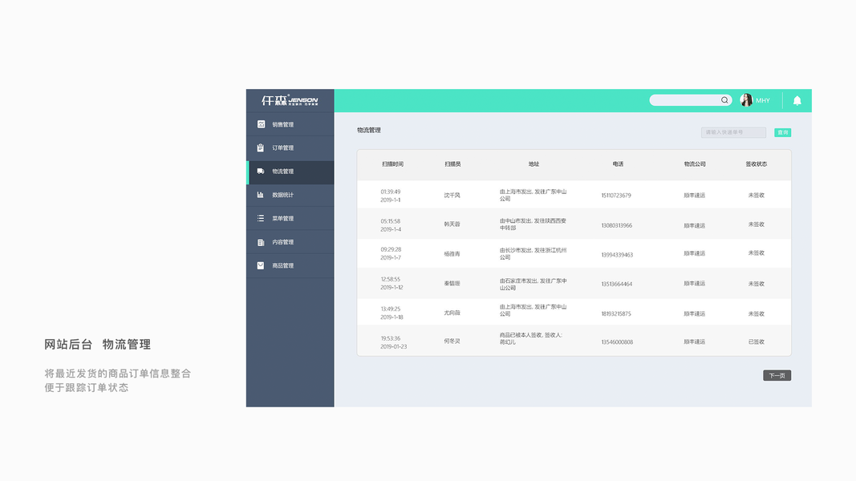Click the scan time 19:53:36 2019-01-23
This screenshot has height=481, width=856.
click(394, 342)
